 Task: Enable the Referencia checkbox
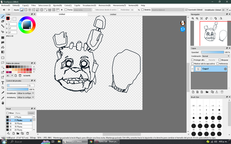click(218, 64)
